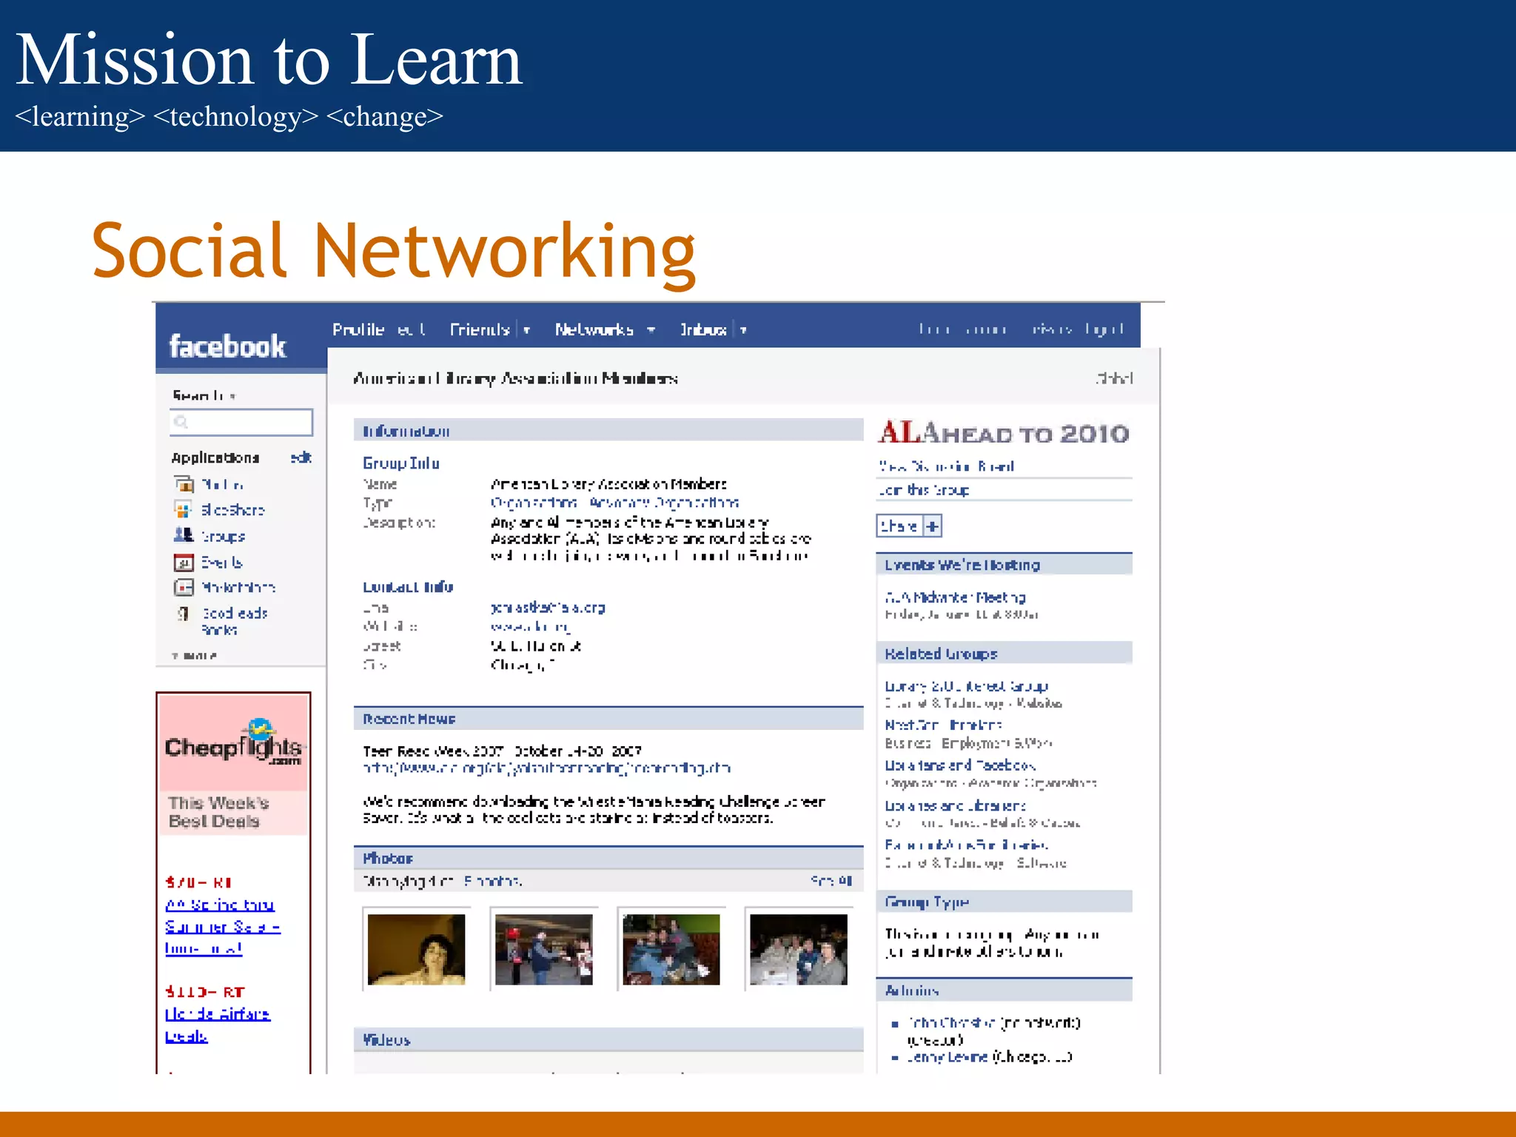Click the Events text link in sidebar
Image resolution: width=1516 pixels, height=1137 pixels.
click(x=221, y=562)
